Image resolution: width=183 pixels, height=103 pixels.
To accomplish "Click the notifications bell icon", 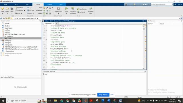I will click(175, 4).
